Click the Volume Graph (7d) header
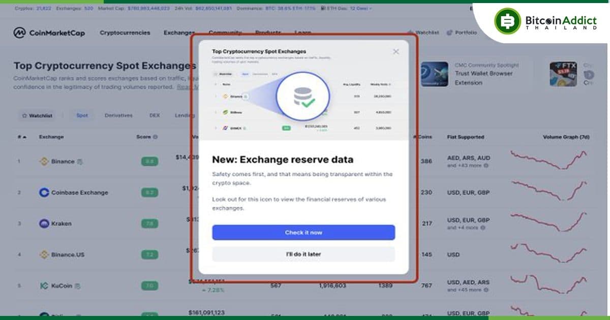Screen dimensions: 610x320 565,137
